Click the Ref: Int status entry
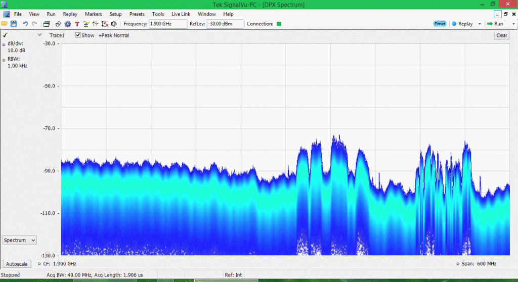 pos(233,275)
